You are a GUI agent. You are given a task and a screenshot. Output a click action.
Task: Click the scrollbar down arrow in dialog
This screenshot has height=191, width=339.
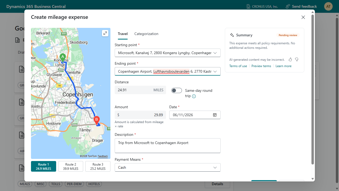click(x=313, y=179)
